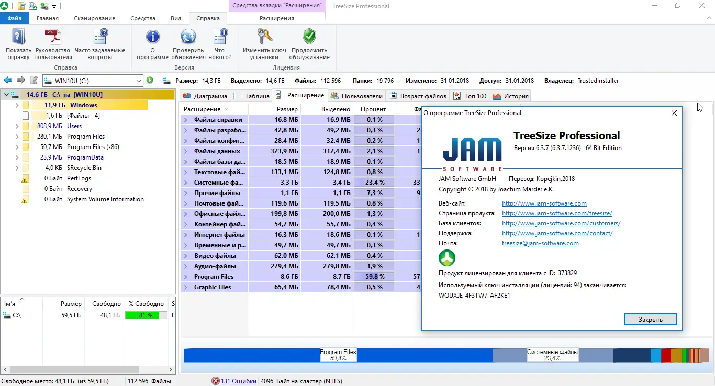
Task: Click the warning folder icon beside PerfLogs
Action: pyautogui.click(x=24, y=178)
